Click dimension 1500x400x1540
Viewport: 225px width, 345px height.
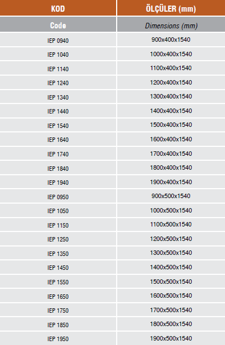click(x=171, y=125)
